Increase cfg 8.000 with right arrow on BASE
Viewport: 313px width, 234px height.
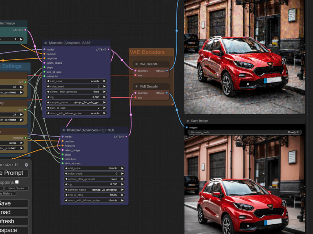(105, 97)
